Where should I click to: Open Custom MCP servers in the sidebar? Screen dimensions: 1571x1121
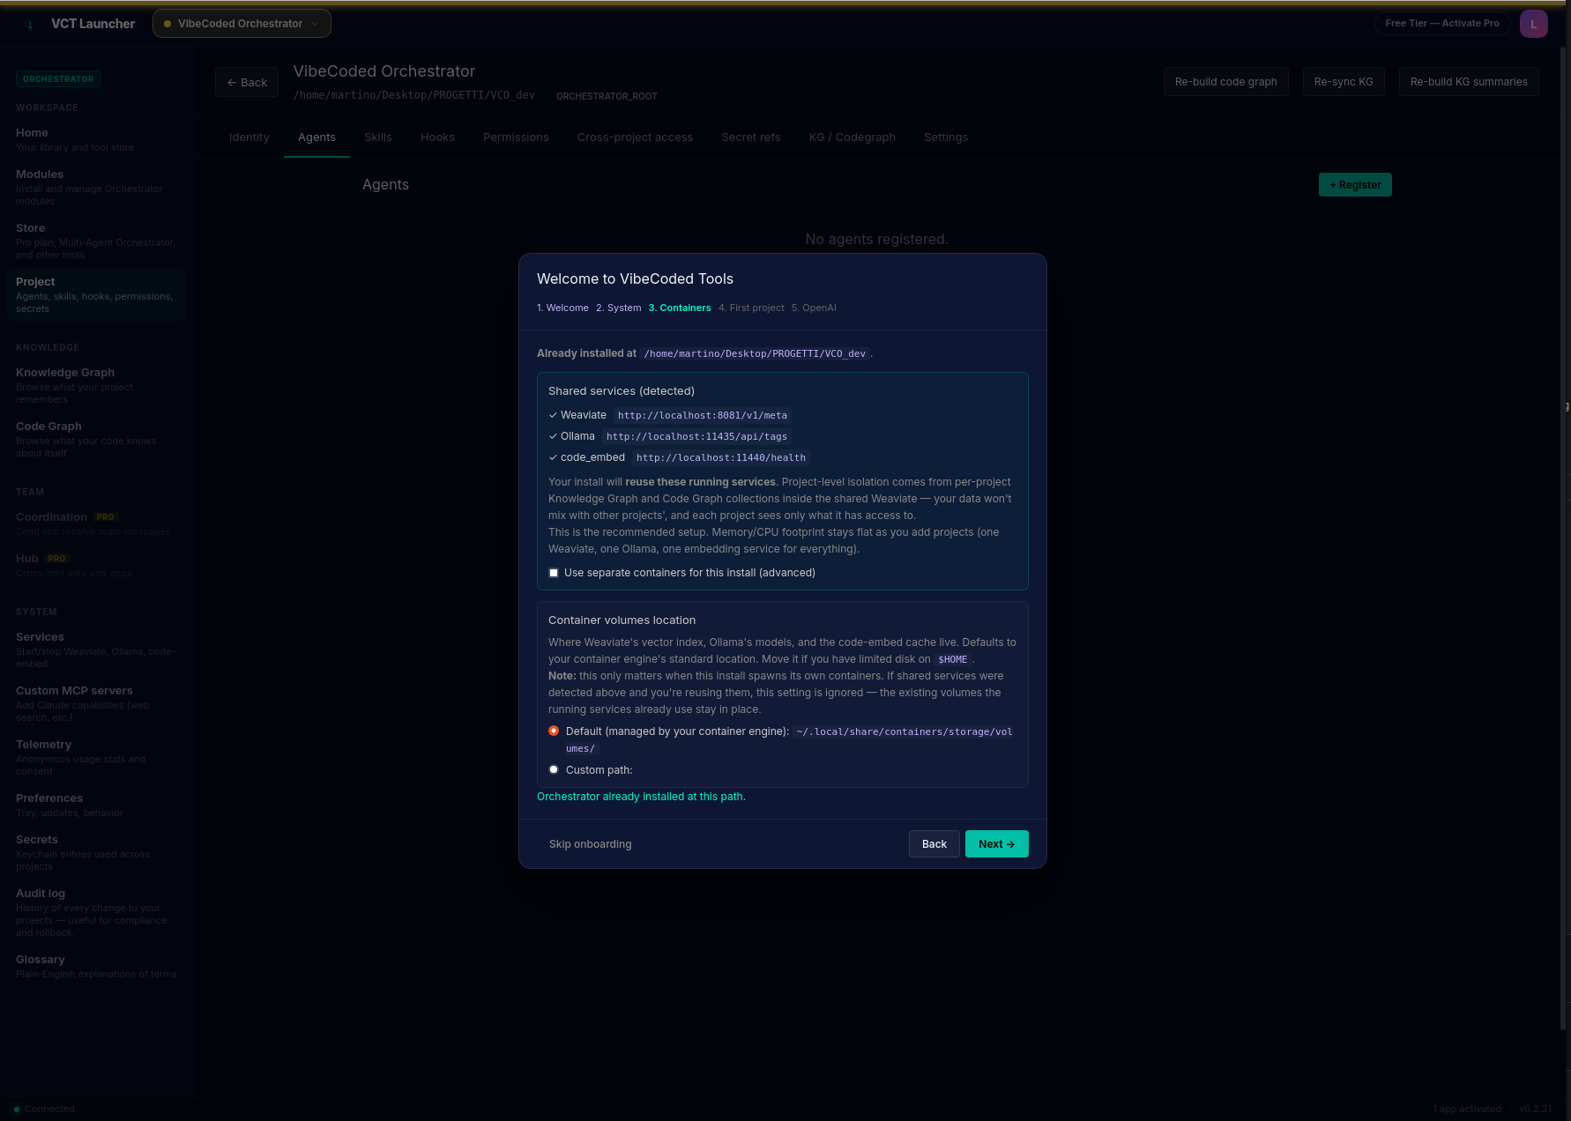pos(96,703)
